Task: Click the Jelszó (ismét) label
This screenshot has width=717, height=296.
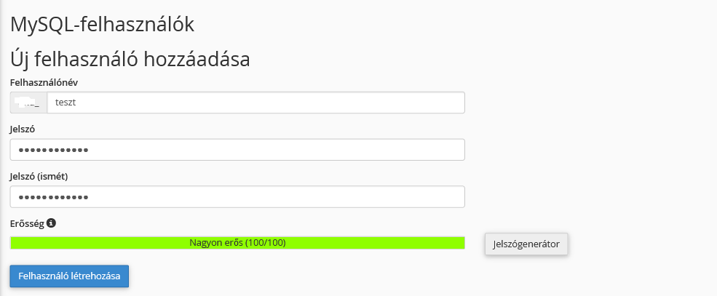Action: [x=39, y=176]
